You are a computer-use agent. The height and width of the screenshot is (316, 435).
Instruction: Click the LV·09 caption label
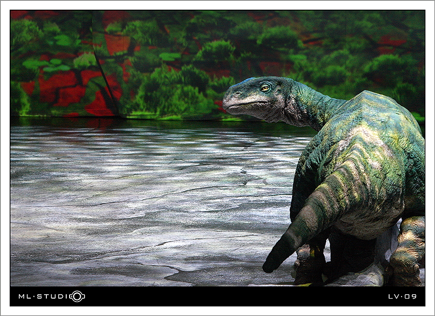[402, 296]
